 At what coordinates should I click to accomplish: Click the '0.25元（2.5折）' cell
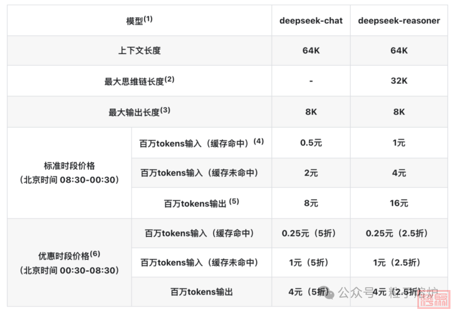pyautogui.click(x=399, y=233)
